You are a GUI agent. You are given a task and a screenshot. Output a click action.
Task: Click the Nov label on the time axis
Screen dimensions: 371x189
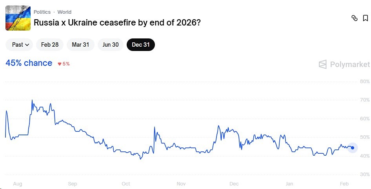click(181, 184)
